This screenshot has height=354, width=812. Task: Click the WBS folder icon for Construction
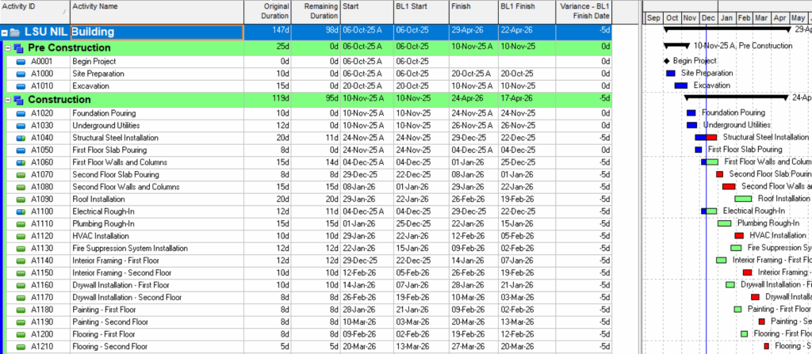pyautogui.click(x=19, y=100)
